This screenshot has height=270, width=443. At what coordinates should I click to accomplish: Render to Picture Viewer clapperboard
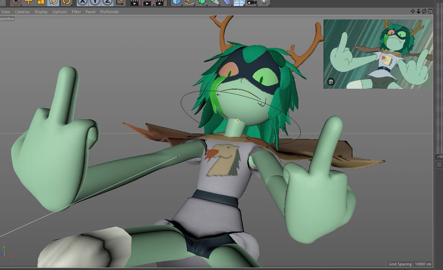[x=148, y=2]
